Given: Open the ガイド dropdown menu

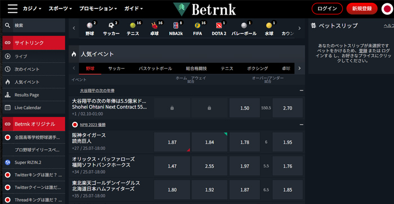Looking at the screenshot, I should point(133,8).
